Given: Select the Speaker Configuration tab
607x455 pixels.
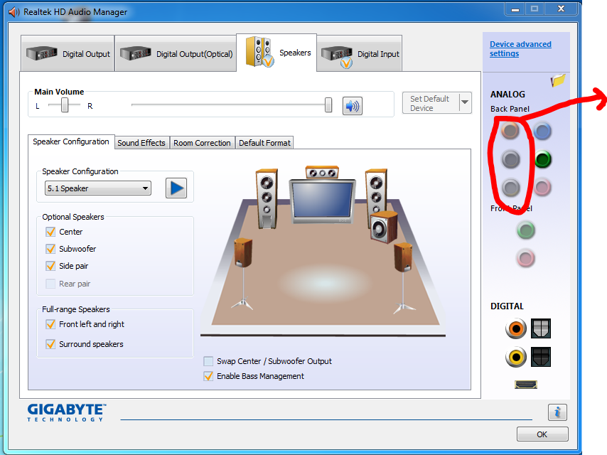Looking at the screenshot, I should coord(71,141).
